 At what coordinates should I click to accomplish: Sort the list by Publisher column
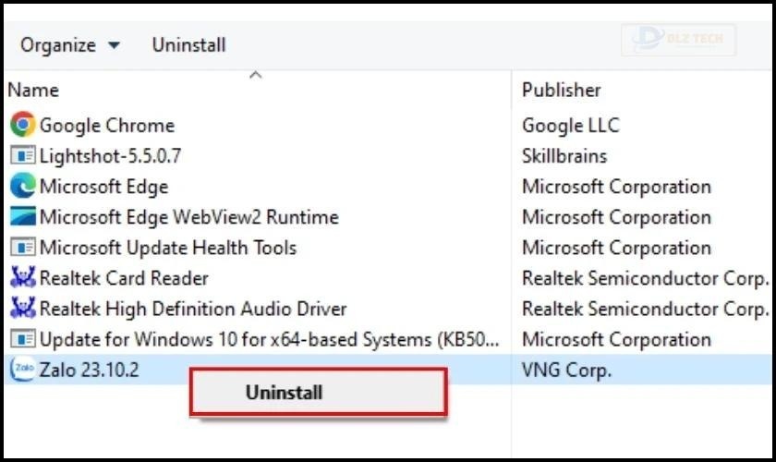click(561, 90)
